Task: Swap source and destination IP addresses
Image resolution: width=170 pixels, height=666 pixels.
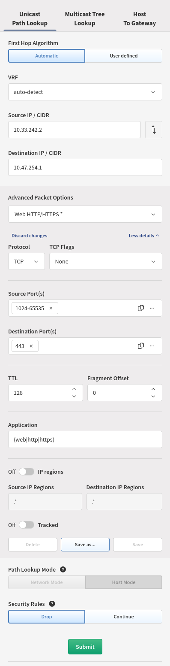Action: coord(154,130)
